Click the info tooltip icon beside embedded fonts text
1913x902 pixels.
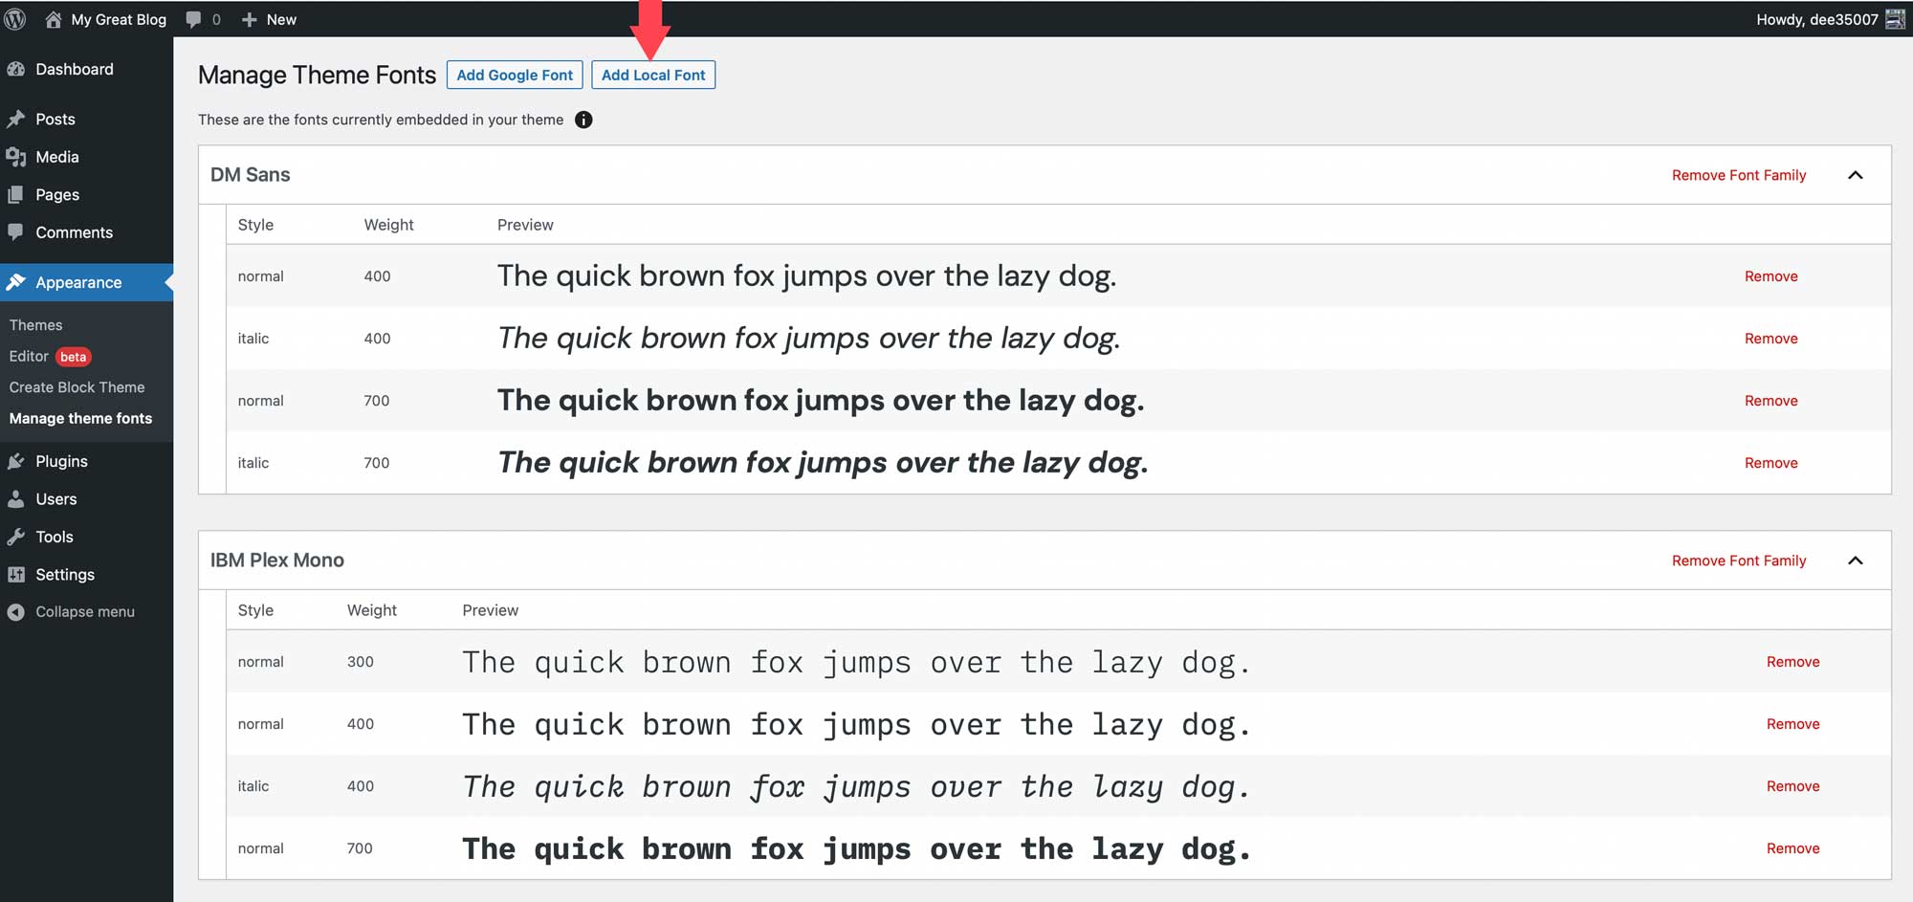[583, 120]
